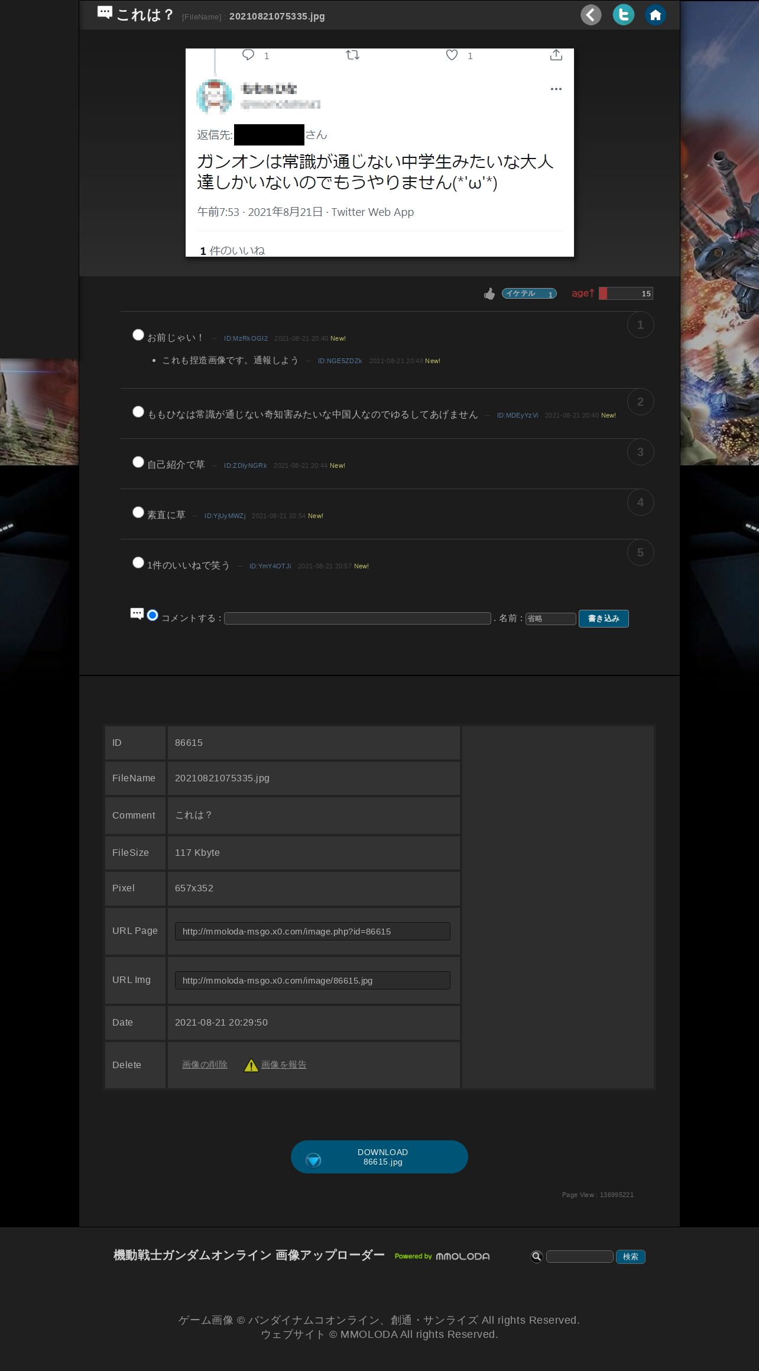The width and height of the screenshot is (759, 1371).
Task: Click the Comment value これは？ in table
Action: tap(193, 815)
